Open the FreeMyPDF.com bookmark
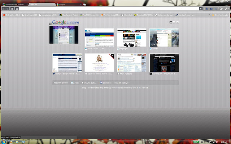Image resolution: width=231 pixels, height=144 pixels. pos(90,15)
